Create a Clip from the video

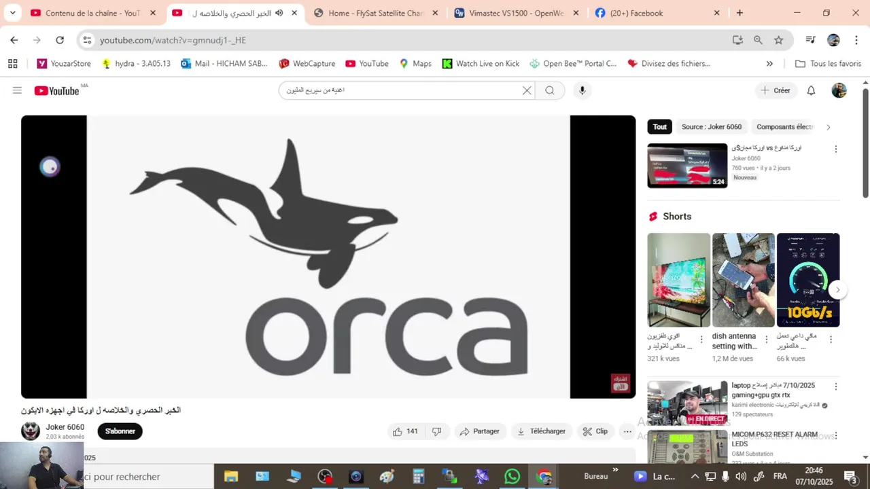click(x=595, y=431)
